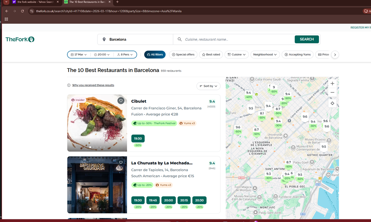Viewport: 371px width, 222px height.
Task: Go forward using the browser forward arrow
Action: click(14, 11)
